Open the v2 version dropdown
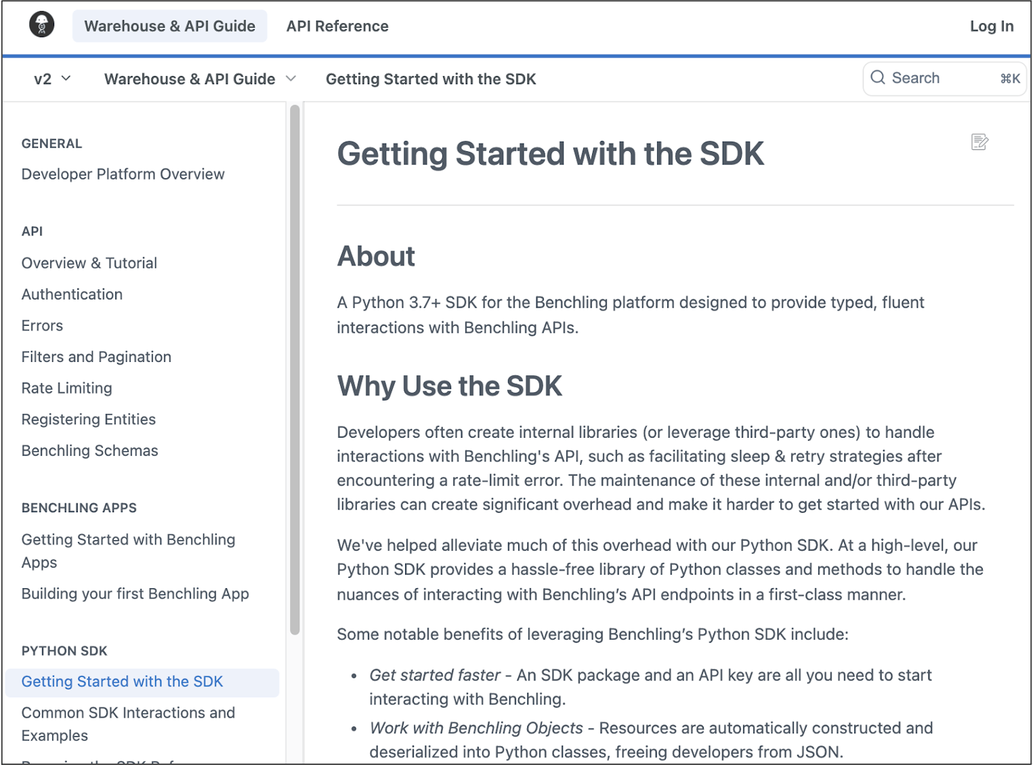This screenshot has width=1033, height=765. coord(52,79)
